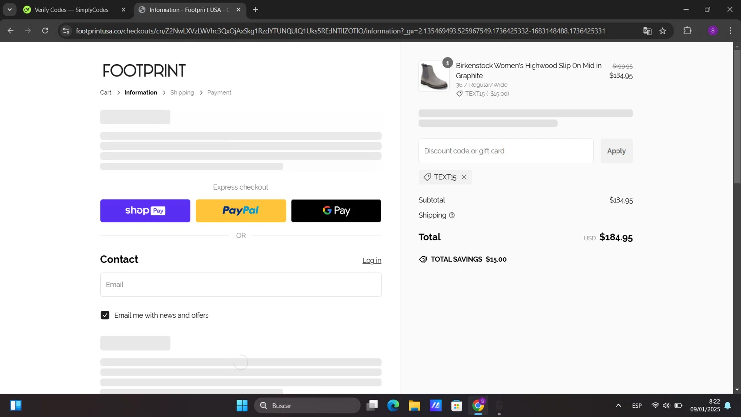Open File Explorer from the taskbar
The width and height of the screenshot is (741, 417).
pyautogui.click(x=414, y=406)
